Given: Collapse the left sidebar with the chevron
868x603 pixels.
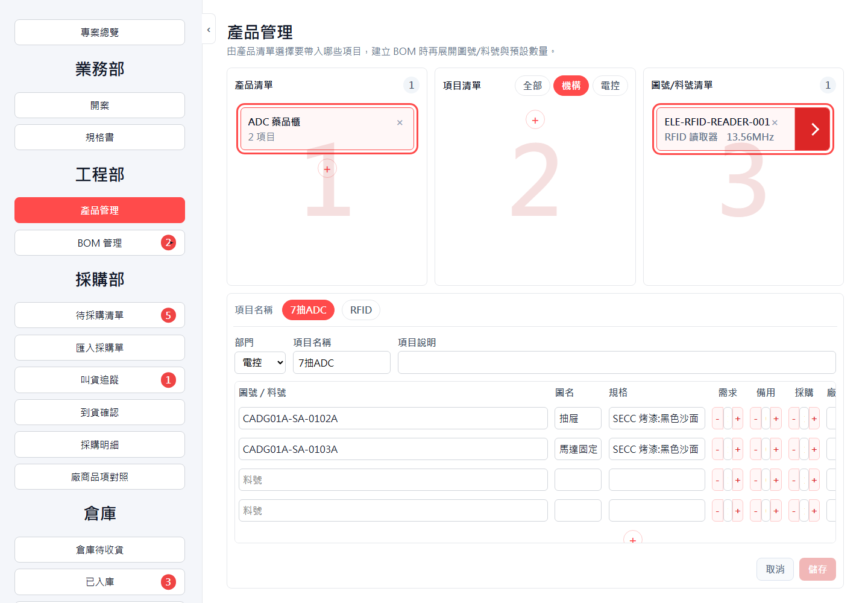Looking at the screenshot, I should click(209, 30).
